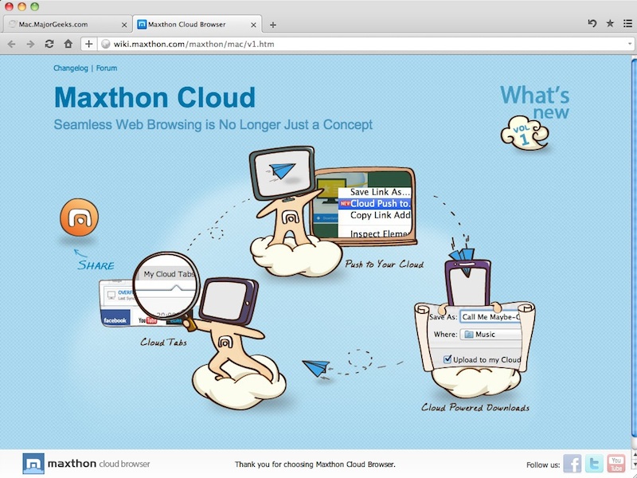Switch to the Mac.MajorGeeks.com tab
This screenshot has height=478, width=637.
[64, 24]
